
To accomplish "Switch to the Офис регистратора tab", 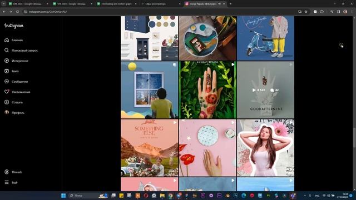I will [160, 4].
